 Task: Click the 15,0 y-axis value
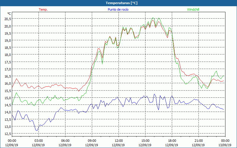(8, 98)
